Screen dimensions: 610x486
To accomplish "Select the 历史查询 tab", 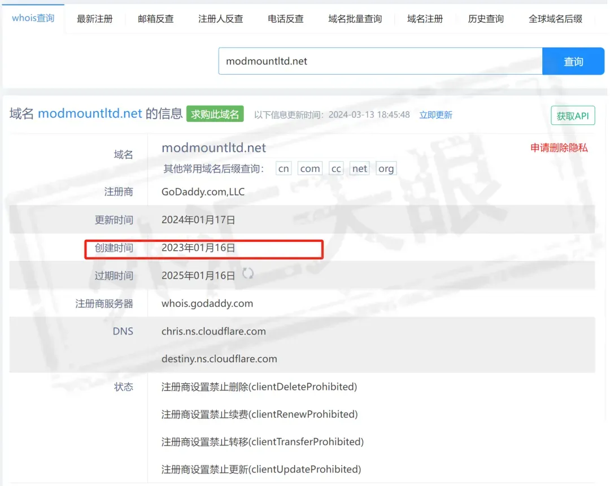I will 486,19.
